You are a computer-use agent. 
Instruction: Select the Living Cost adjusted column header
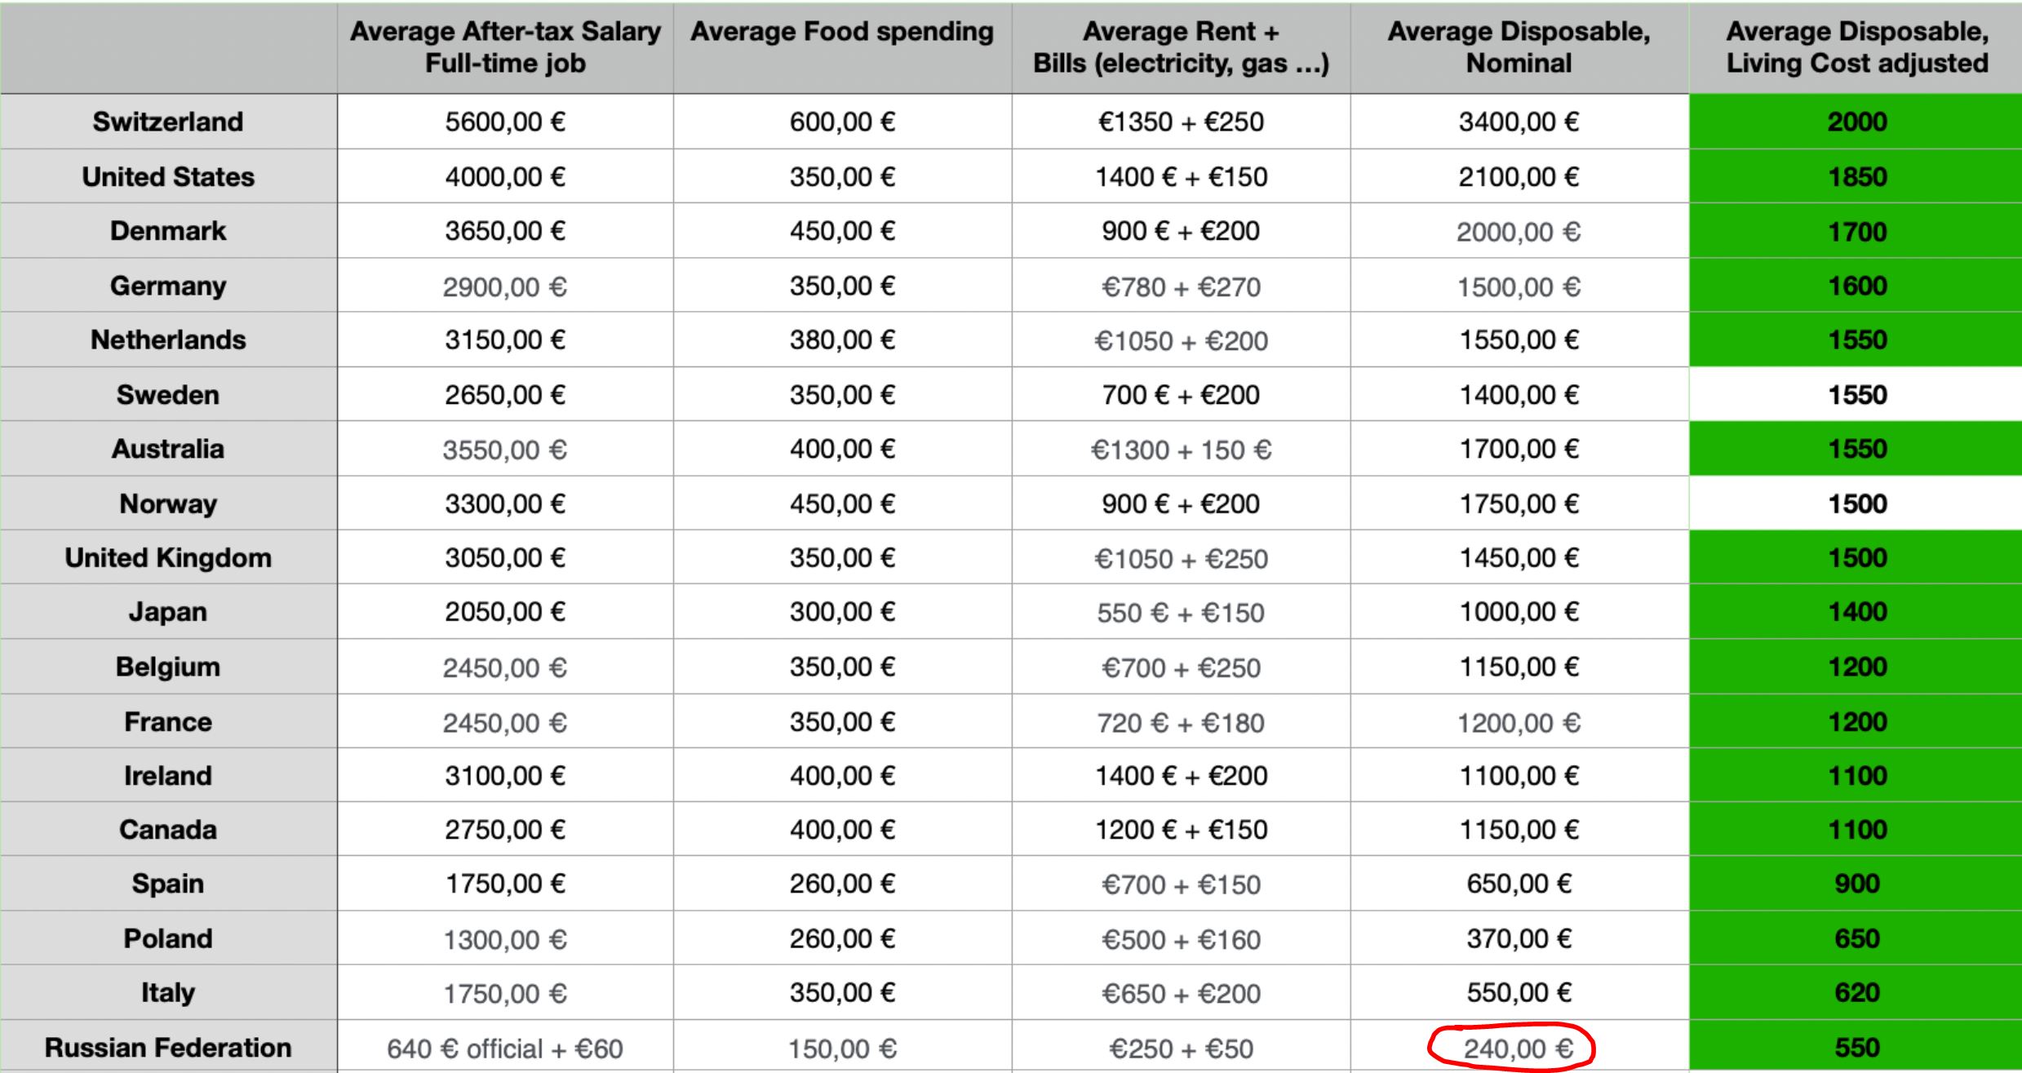[x=1856, y=47]
